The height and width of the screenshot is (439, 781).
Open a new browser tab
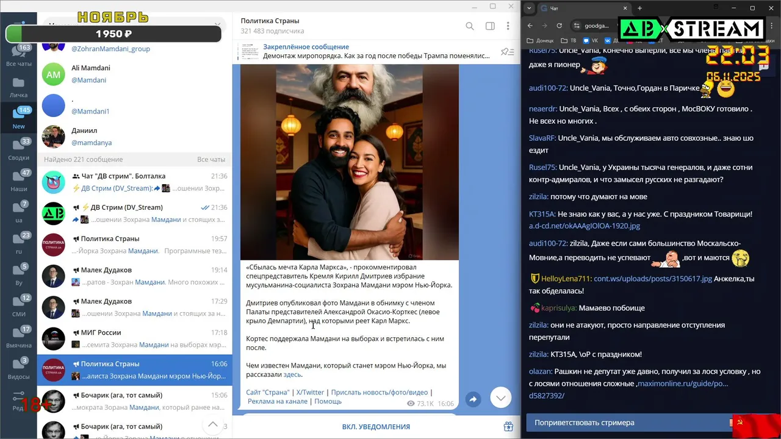pyautogui.click(x=639, y=8)
